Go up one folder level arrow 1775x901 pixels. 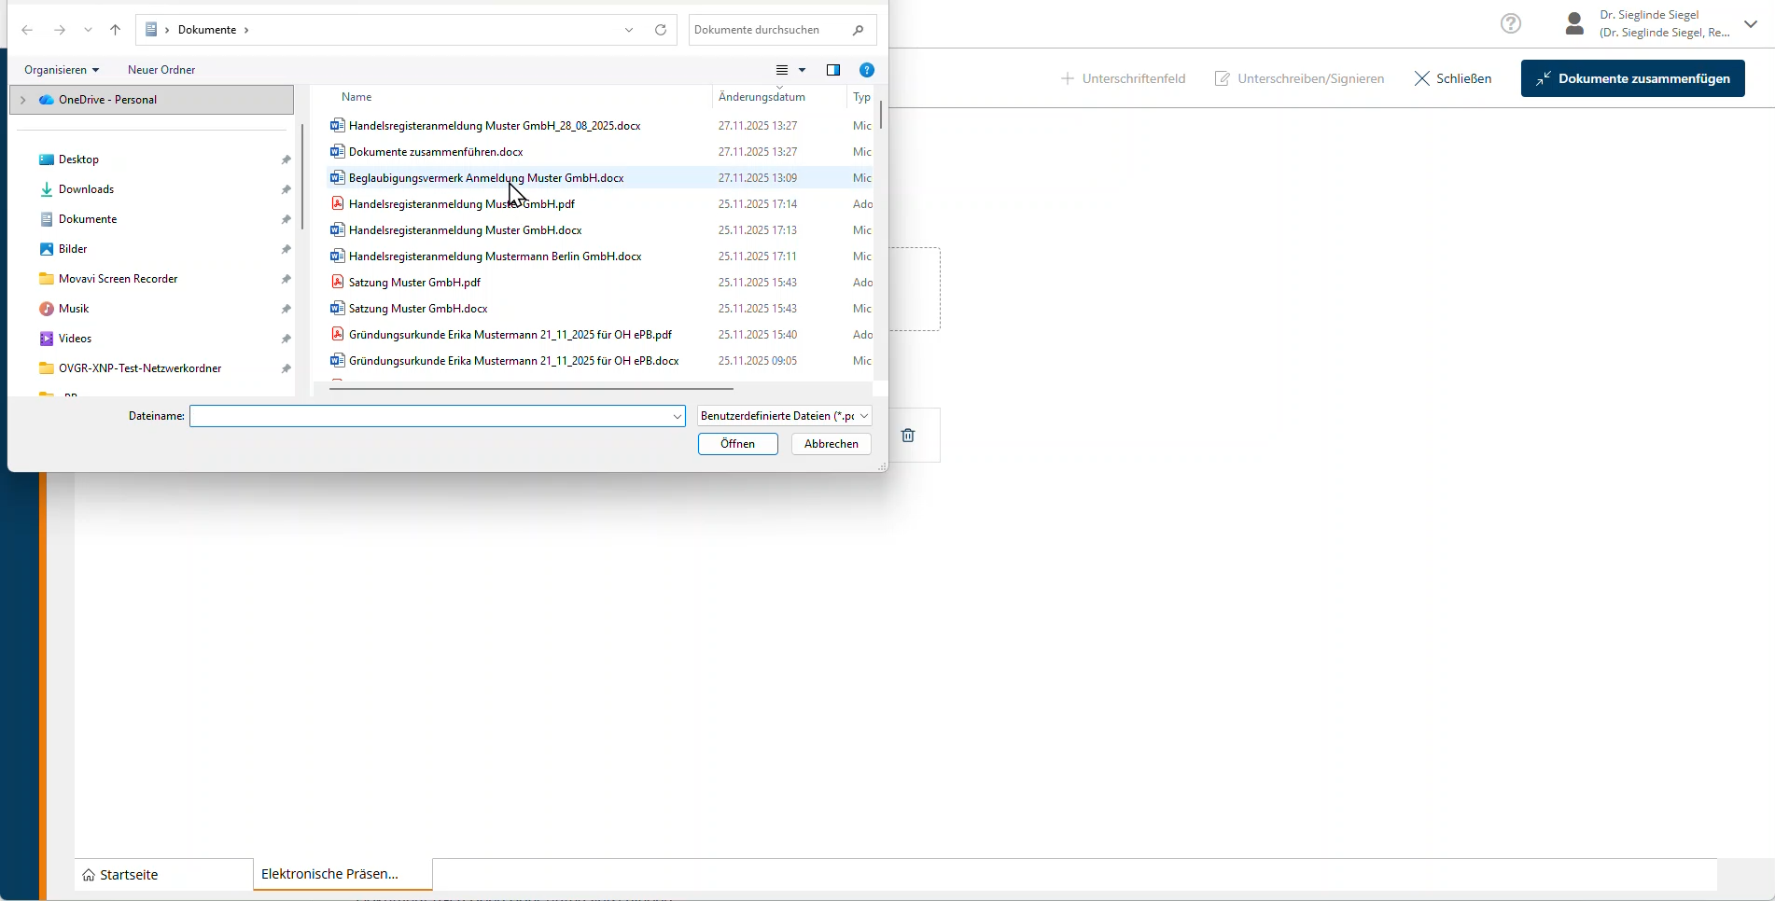[116, 30]
